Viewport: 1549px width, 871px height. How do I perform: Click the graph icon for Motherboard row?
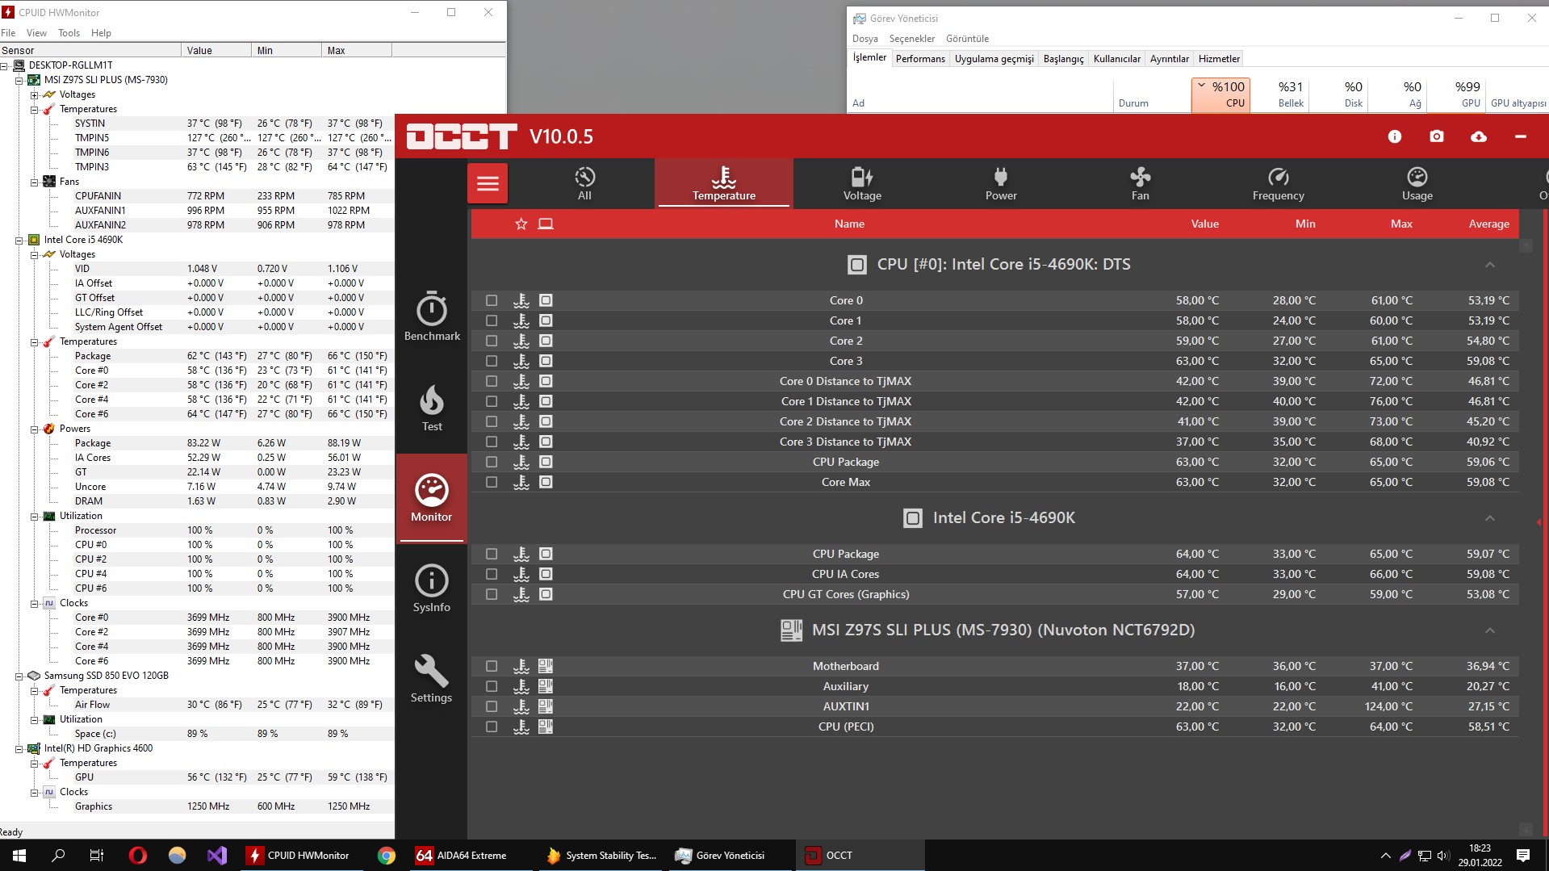point(521,666)
